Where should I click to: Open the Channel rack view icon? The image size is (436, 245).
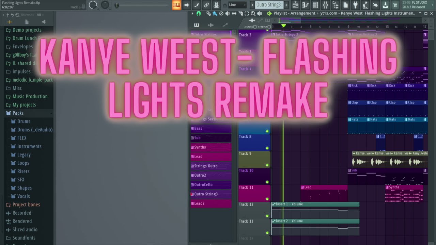coord(315,5)
